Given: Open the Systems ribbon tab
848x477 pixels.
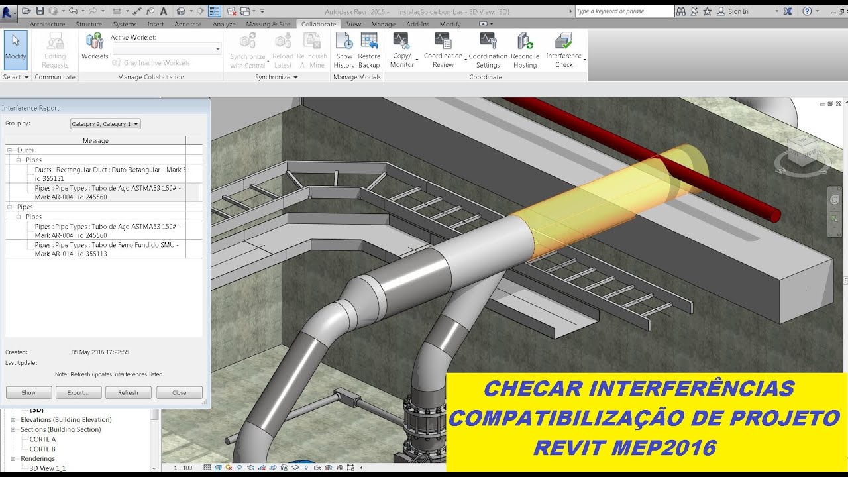Looking at the screenshot, I should [125, 24].
